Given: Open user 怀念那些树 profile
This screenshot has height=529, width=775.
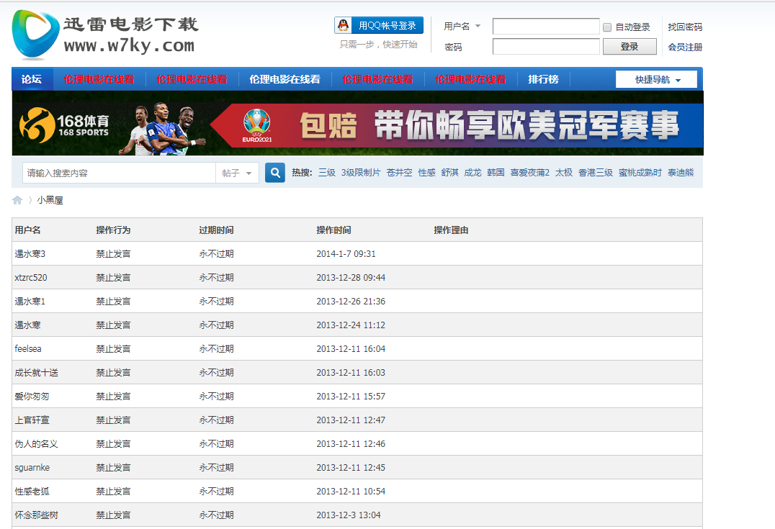Looking at the screenshot, I should coord(37,515).
